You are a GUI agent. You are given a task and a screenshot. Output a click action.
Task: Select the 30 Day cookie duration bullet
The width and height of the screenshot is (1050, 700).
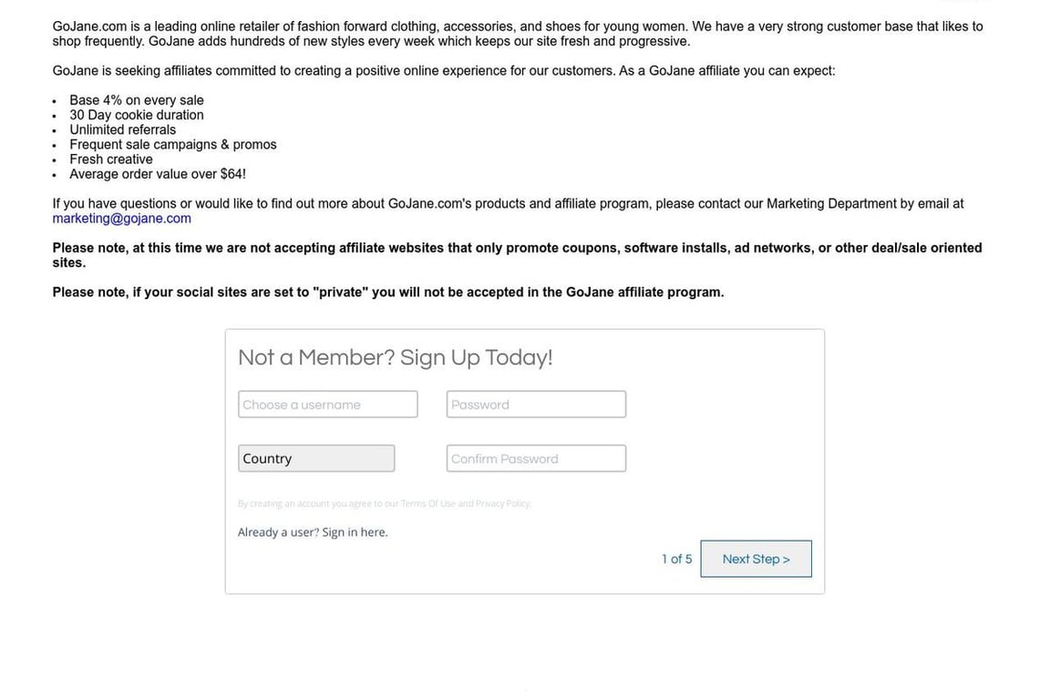click(x=137, y=115)
